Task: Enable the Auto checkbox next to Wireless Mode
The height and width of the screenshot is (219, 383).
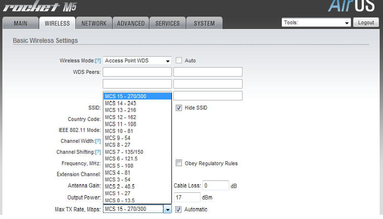Action: point(179,60)
